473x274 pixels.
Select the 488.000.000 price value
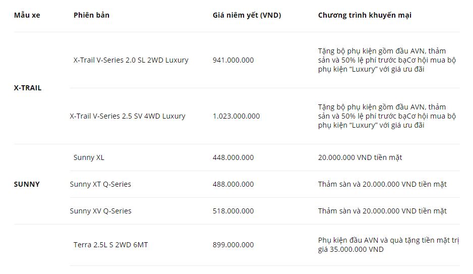(233, 184)
